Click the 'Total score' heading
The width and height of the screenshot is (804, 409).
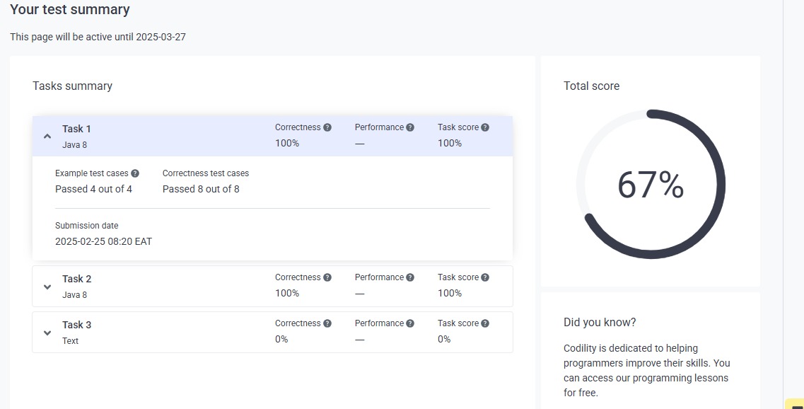[591, 86]
